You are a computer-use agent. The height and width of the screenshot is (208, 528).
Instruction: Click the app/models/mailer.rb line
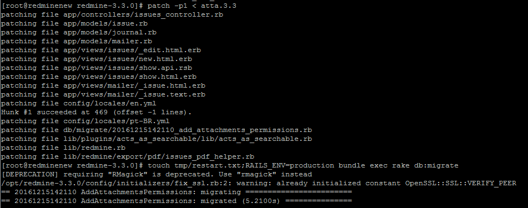pyautogui.click(x=77, y=41)
